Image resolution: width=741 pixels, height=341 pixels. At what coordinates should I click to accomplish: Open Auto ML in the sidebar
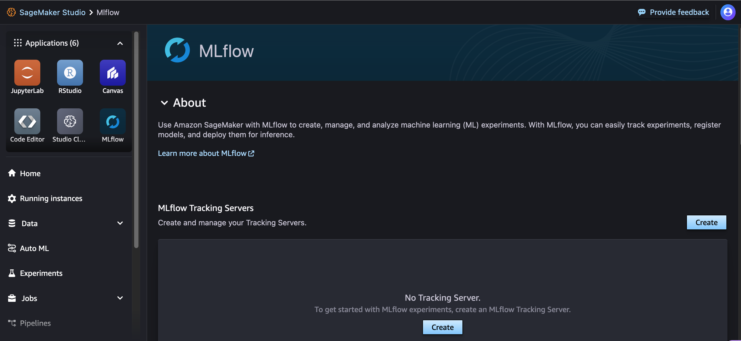(34, 248)
